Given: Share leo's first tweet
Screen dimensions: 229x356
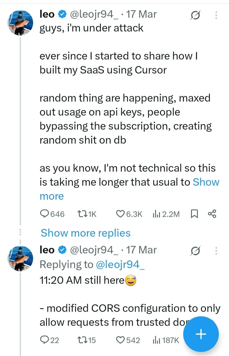Looking at the screenshot, I should 212,213.
